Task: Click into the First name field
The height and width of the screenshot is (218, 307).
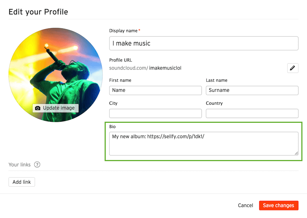Action: 155,90
